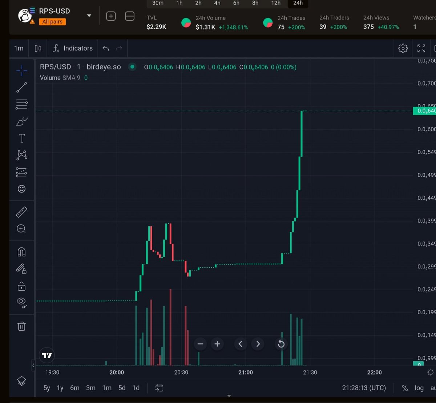
Task: Undo the last chart action
Action: pos(106,48)
